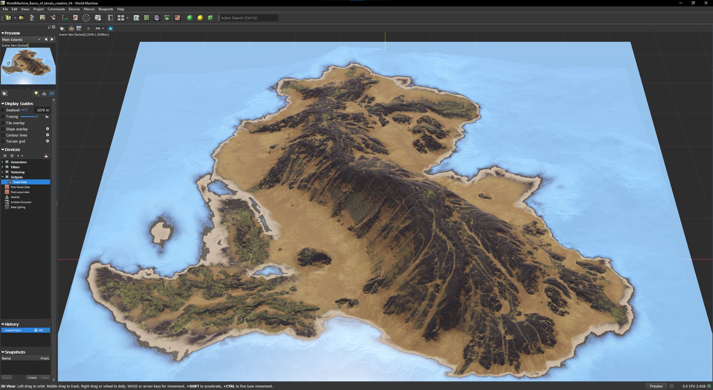The image size is (713, 390).
Task: Toggle the viewport eye visibility icon
Action: tap(88, 29)
